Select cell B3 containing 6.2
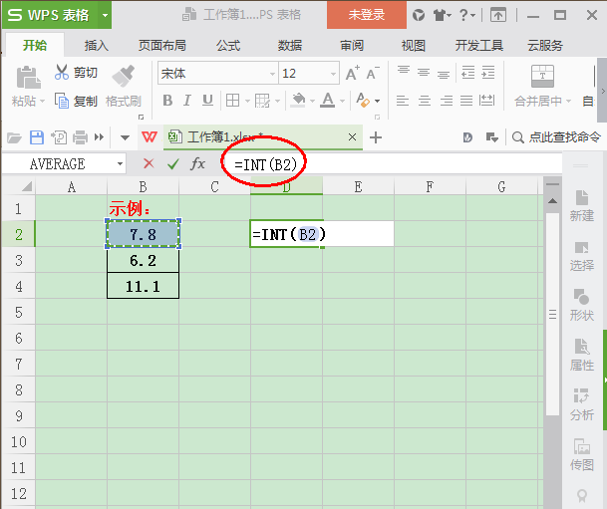Image resolution: width=607 pixels, height=509 pixels. point(143,260)
